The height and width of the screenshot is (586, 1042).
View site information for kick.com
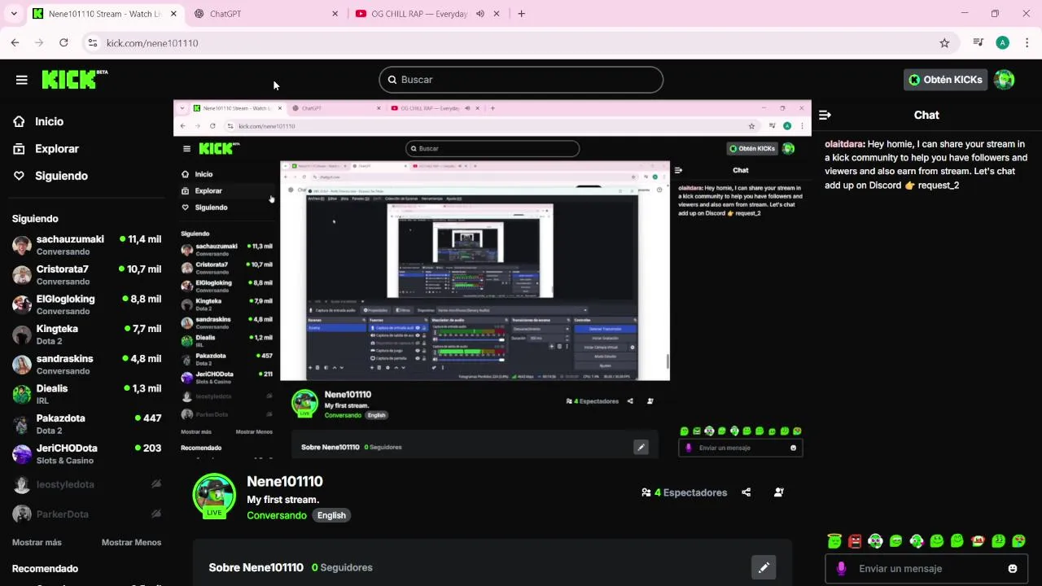[92, 43]
